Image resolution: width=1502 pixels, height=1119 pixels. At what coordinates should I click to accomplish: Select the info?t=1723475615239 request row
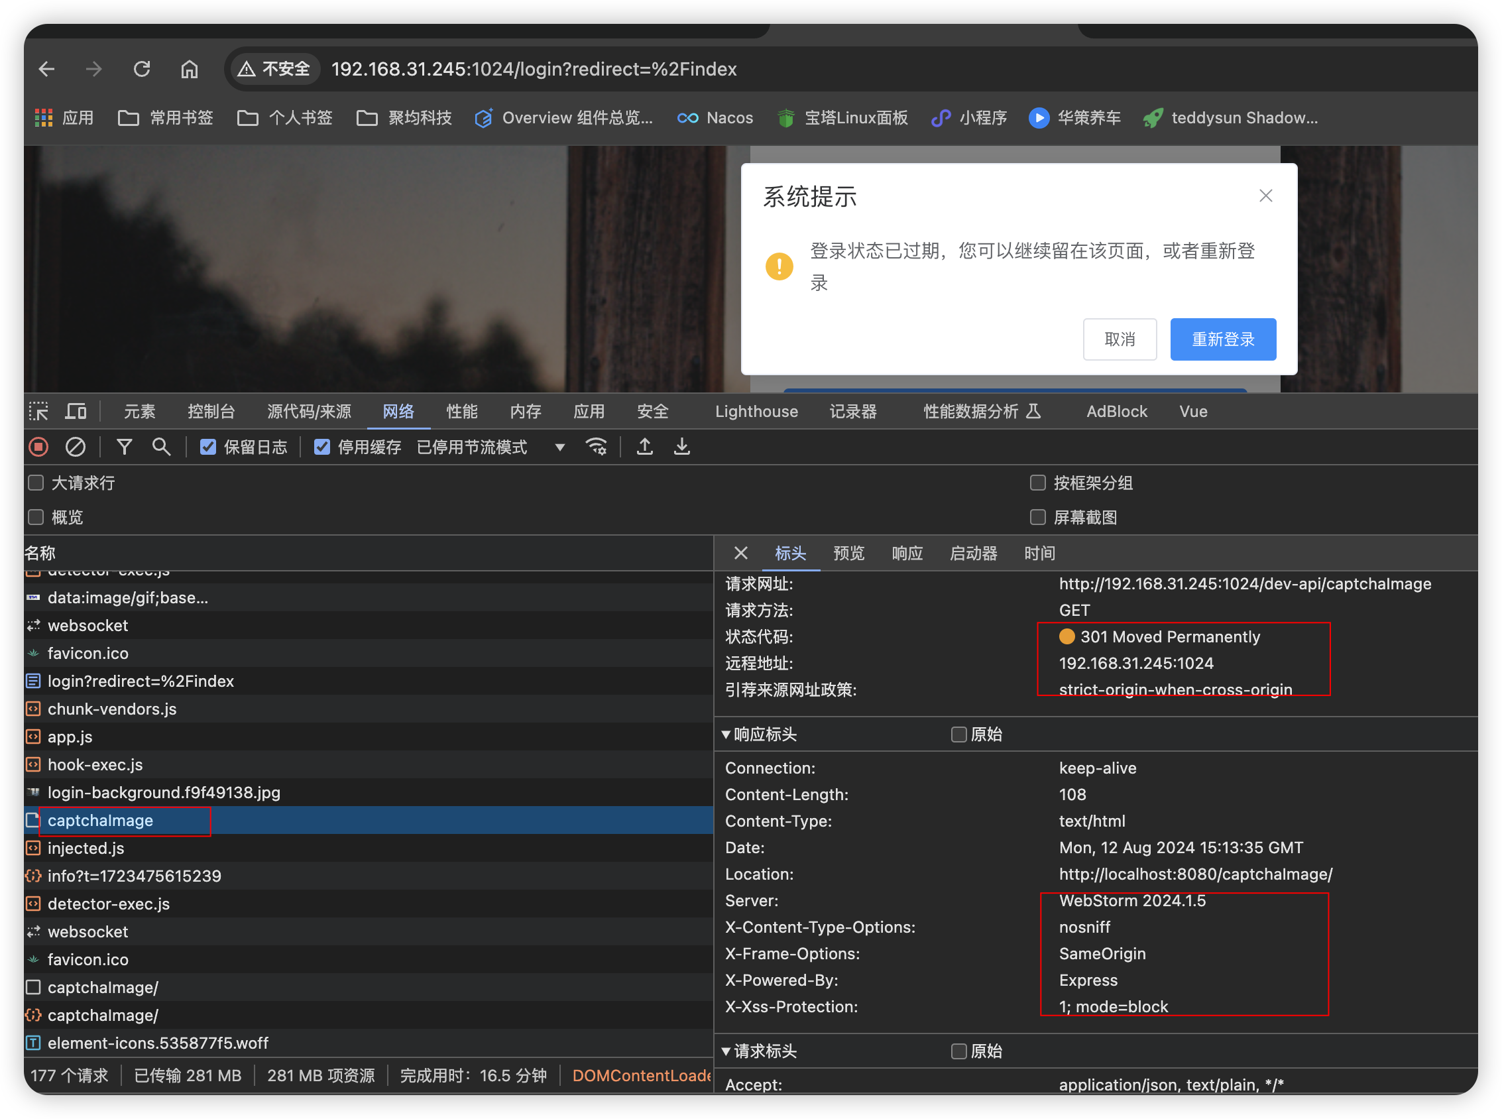369,876
